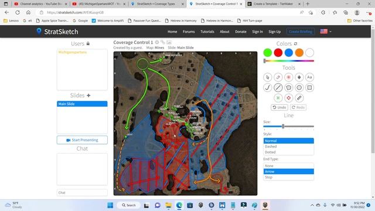375x211 pixels.
Task: Click the Redo button
Action: (x=298, y=107)
